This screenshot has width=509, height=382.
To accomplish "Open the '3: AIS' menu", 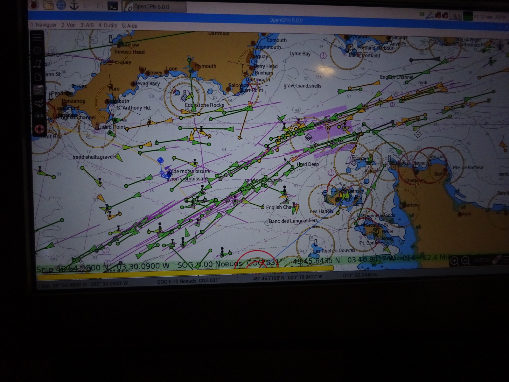I will pyautogui.click(x=87, y=25).
